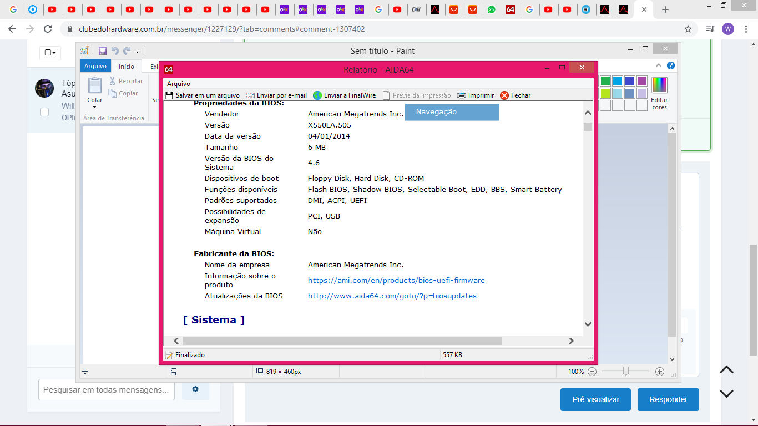Click Copiar in Paint ribbon
The image size is (758, 426).
[x=124, y=93]
